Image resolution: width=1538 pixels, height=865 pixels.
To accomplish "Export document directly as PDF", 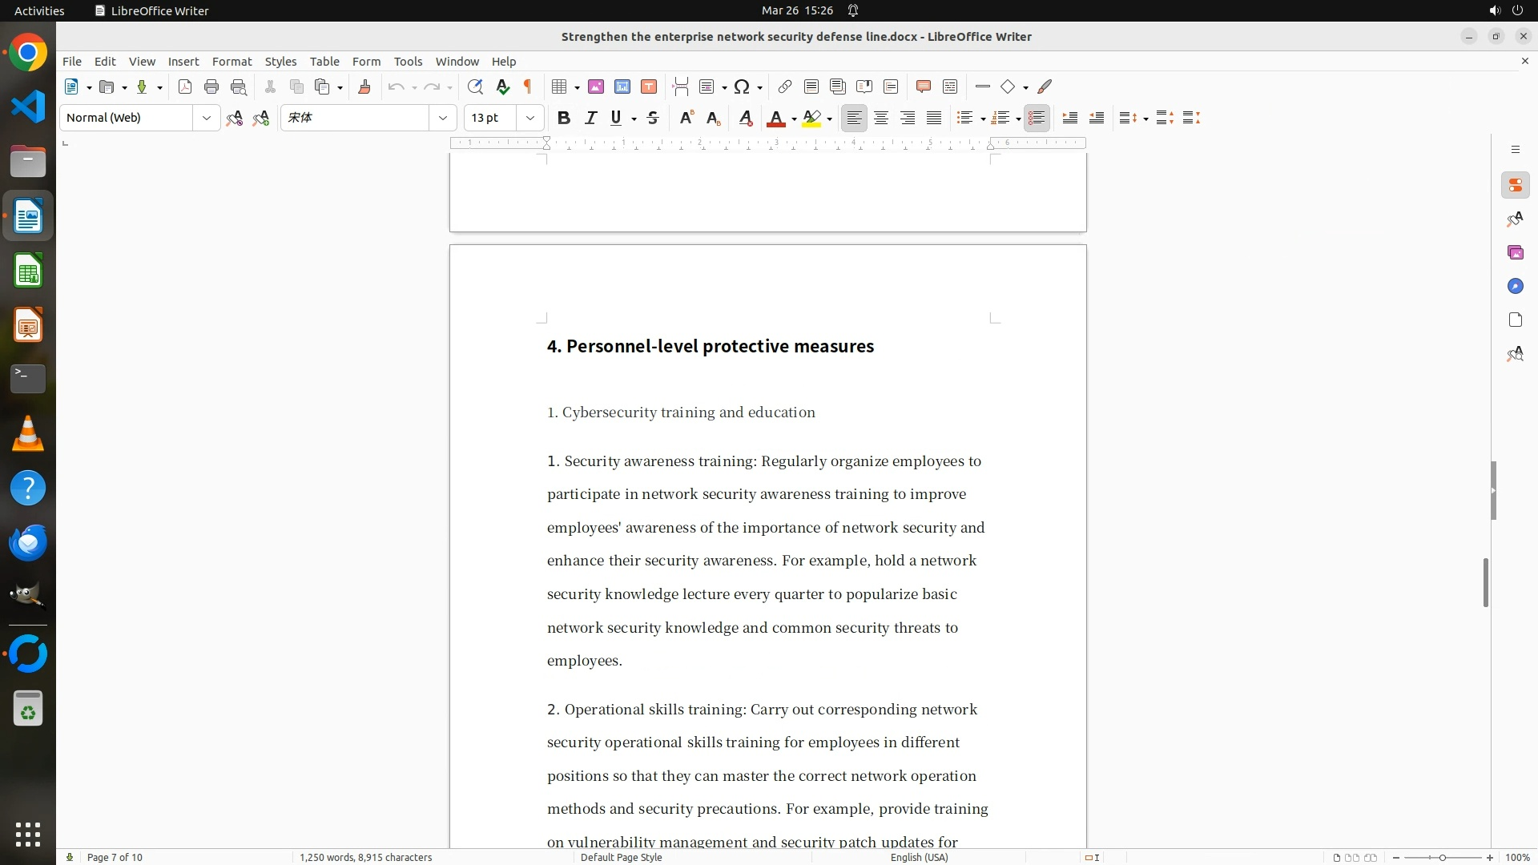I will tap(185, 87).
